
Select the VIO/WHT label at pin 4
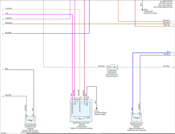tap(9, 18)
